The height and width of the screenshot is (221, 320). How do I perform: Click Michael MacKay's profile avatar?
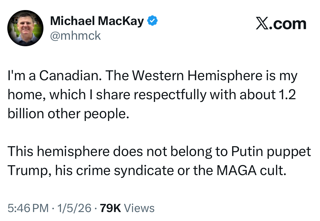(25, 28)
